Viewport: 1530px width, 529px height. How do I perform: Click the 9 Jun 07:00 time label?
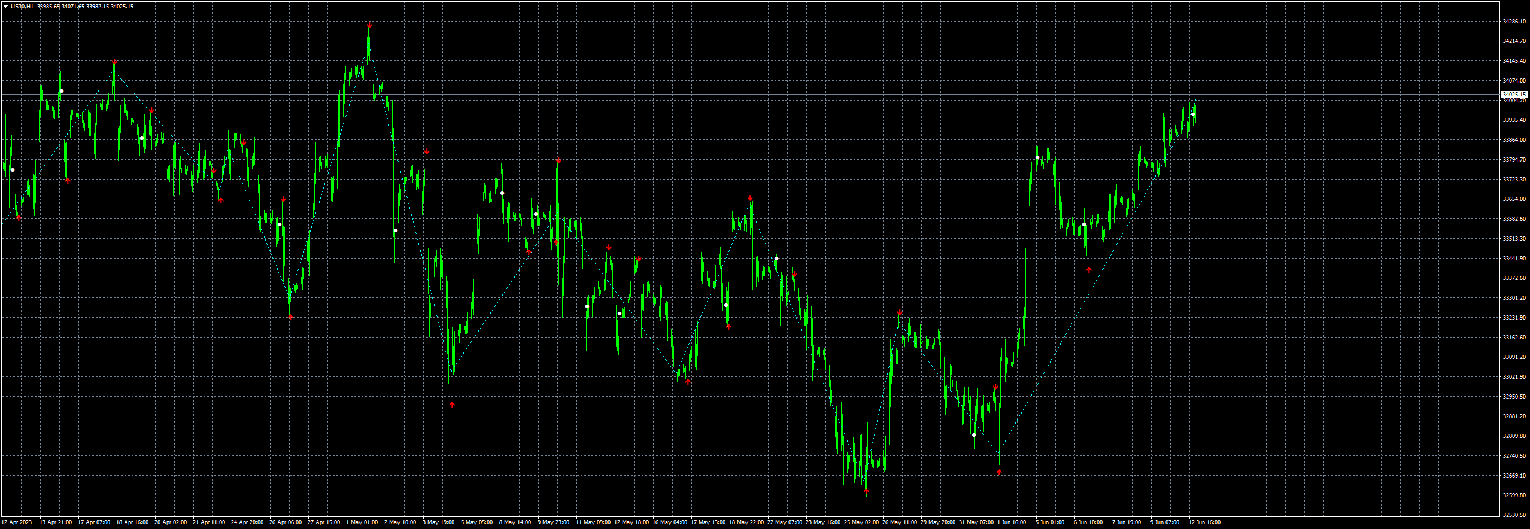(1165, 522)
